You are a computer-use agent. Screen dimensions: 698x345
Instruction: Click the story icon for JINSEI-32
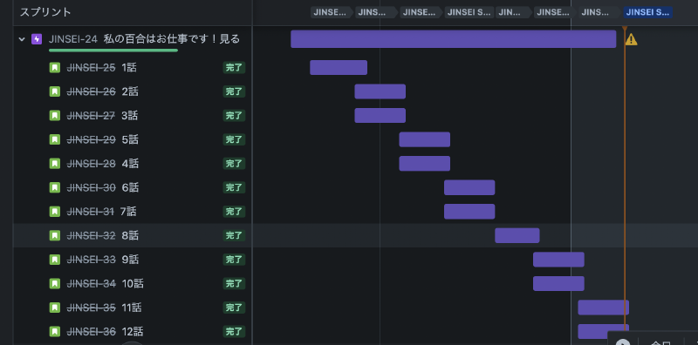tap(55, 235)
